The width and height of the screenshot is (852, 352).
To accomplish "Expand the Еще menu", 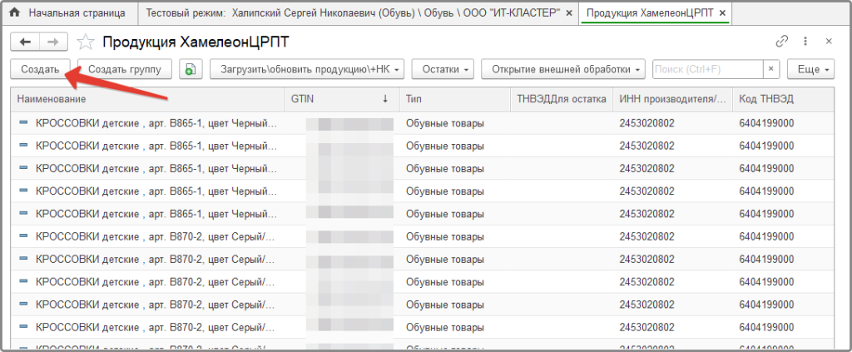I will (810, 70).
